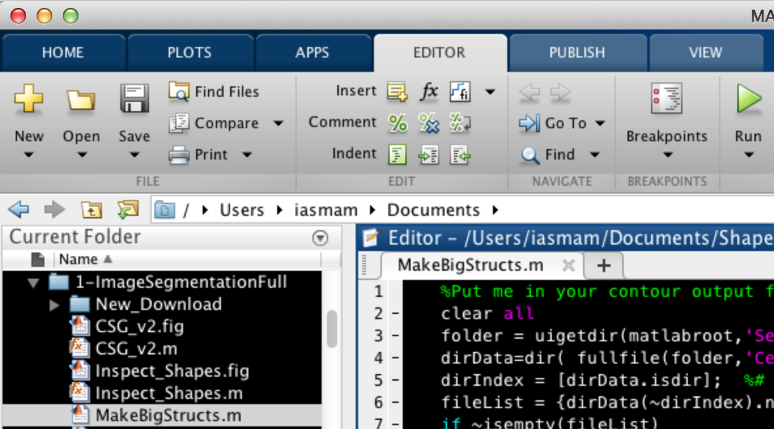Screen dimensions: 774x429
Task: Click the Insert Section icon
Action: pos(397,92)
